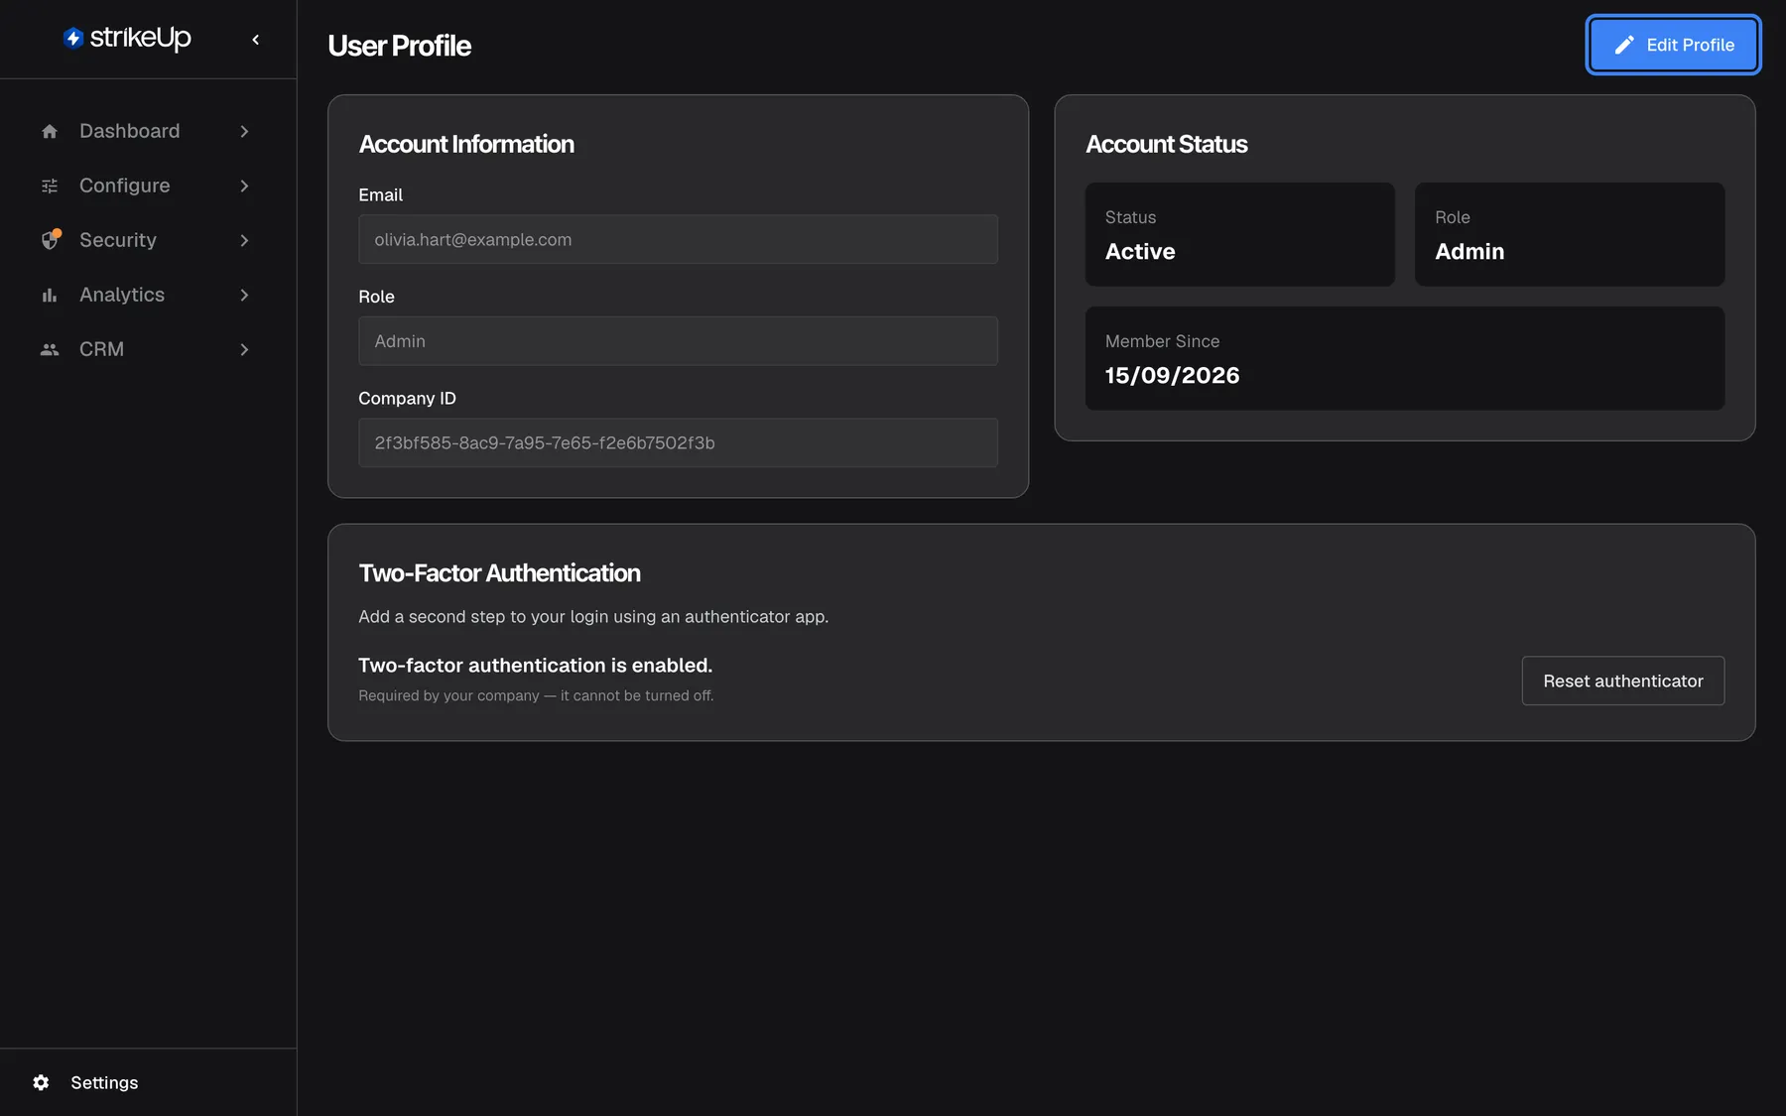Click 'Add a second step to your login' description
This screenshot has width=1786, height=1116.
point(593,617)
